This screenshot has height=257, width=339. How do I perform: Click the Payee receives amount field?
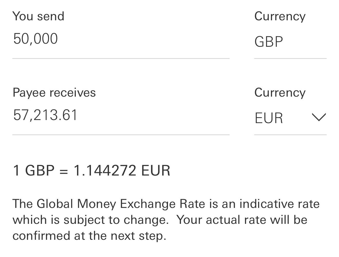point(121,115)
